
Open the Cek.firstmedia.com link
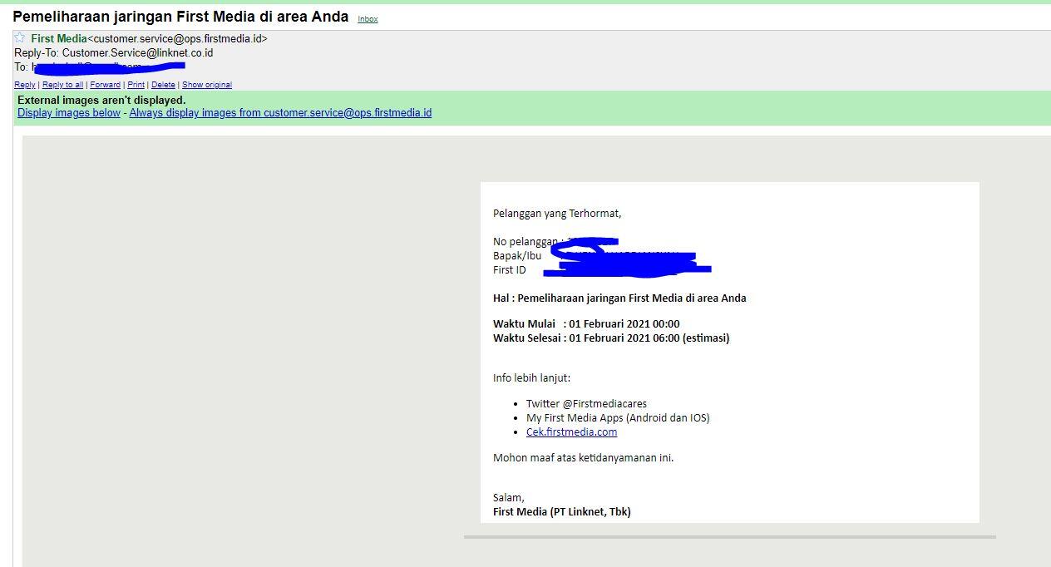571,431
